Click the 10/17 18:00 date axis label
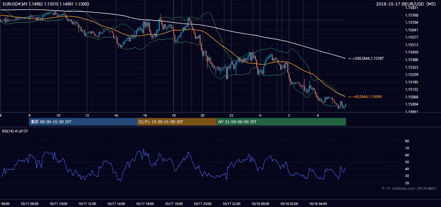 click(x=174, y=204)
